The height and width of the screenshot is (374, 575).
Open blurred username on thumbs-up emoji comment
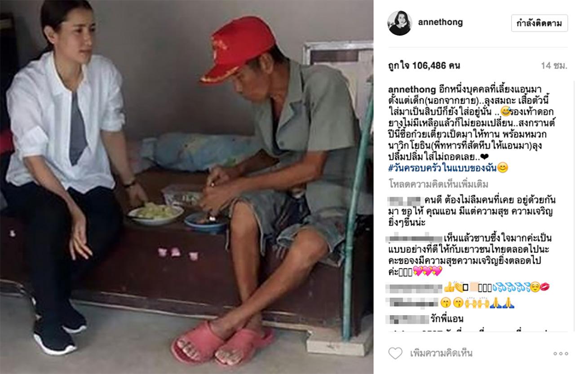[415, 288]
